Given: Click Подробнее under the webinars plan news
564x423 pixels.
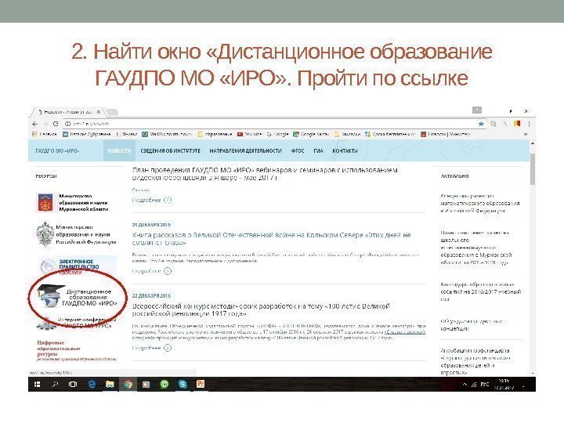Looking at the screenshot, I should tap(152, 200).
